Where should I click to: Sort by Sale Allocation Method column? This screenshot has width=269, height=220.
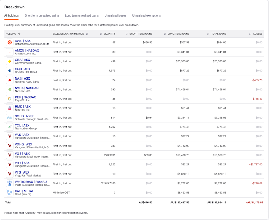[x=70, y=34]
